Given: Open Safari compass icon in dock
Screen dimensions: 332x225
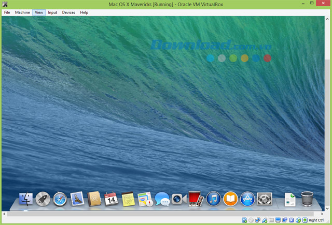Looking at the screenshot, I should [x=60, y=199].
